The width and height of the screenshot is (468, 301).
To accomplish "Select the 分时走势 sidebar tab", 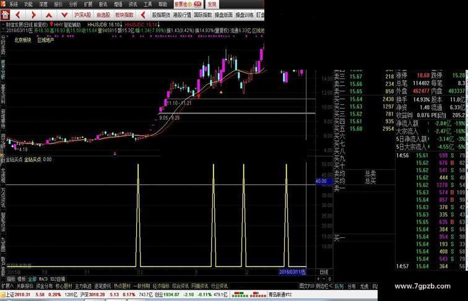I will point(2,45).
